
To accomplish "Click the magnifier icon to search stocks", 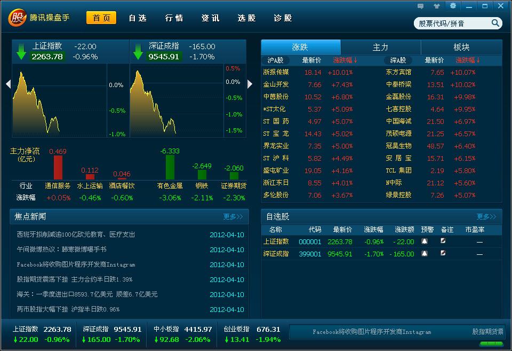I will 495,23.
